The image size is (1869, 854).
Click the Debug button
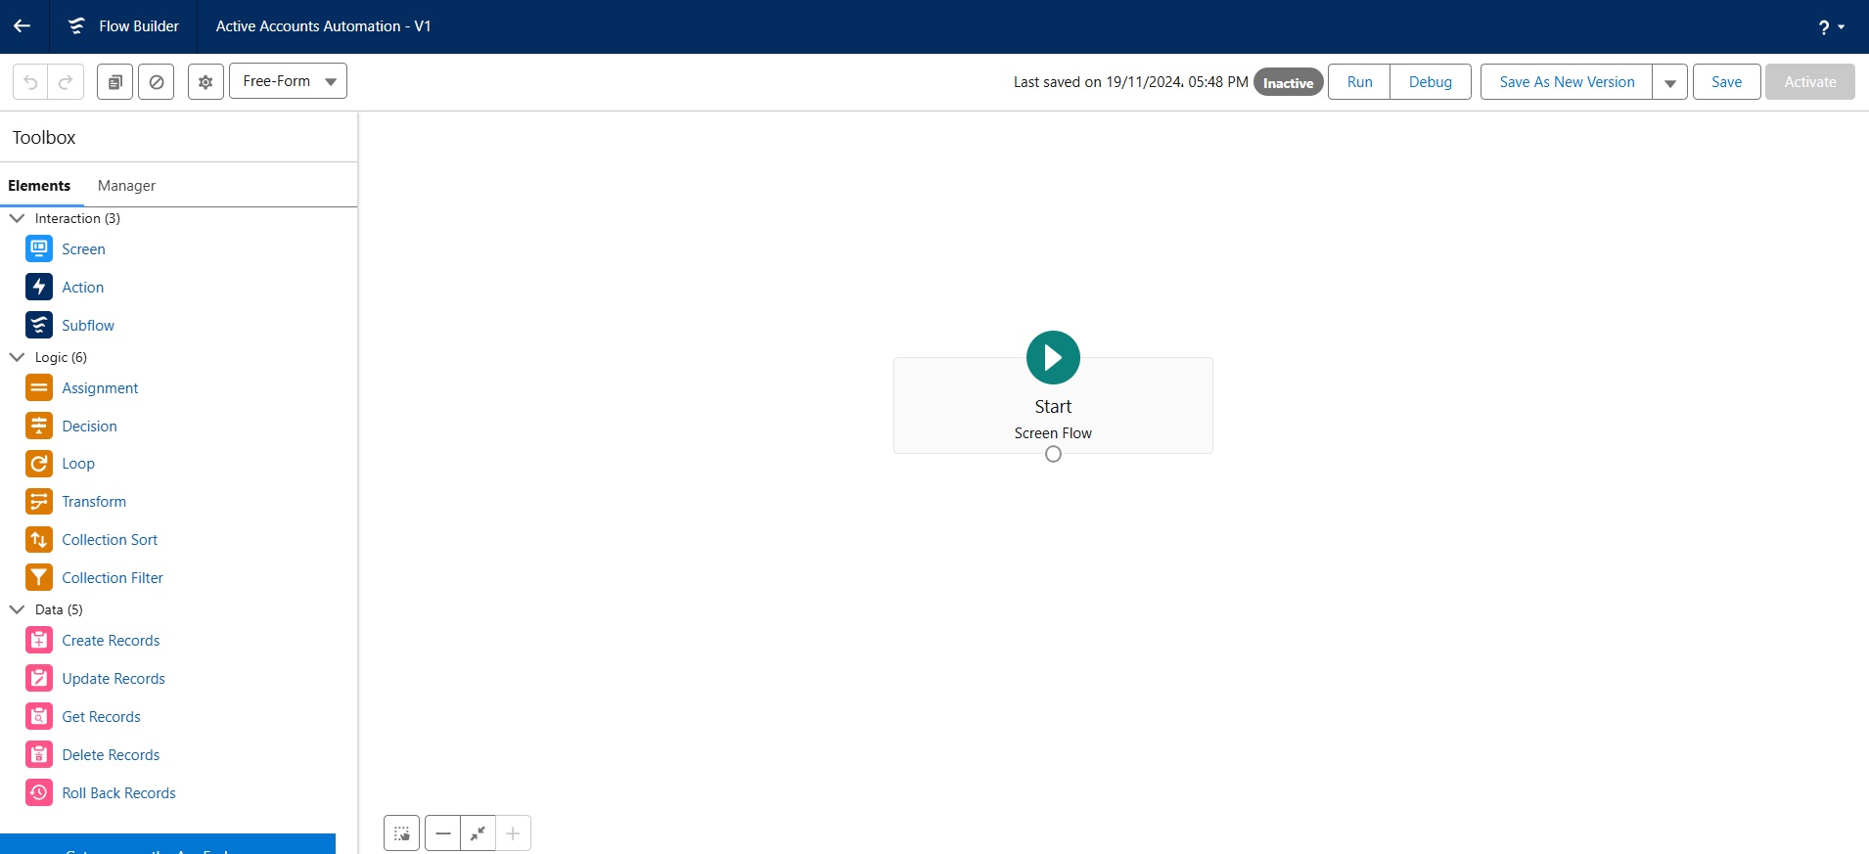1430,82
